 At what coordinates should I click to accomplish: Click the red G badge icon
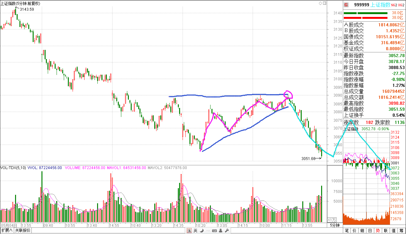click(346, 5)
